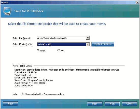
Task: Click the Select File Format label
Action: (x=22, y=38)
